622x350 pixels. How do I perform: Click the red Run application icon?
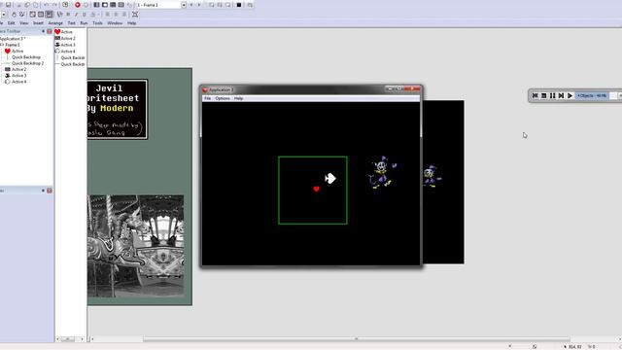click(78, 5)
